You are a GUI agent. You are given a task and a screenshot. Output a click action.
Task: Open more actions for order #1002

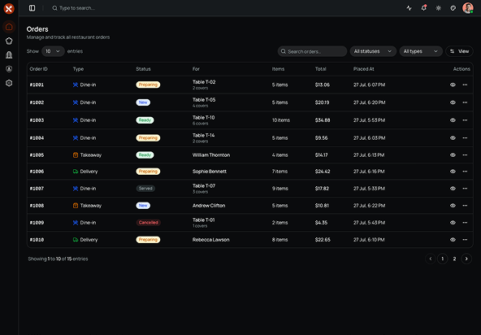(465, 102)
